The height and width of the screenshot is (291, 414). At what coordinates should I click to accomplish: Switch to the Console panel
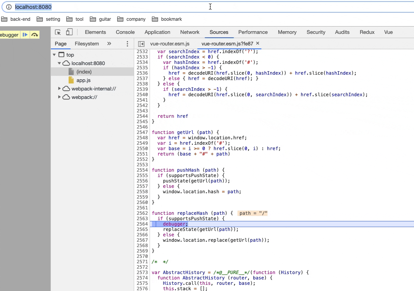click(x=125, y=32)
